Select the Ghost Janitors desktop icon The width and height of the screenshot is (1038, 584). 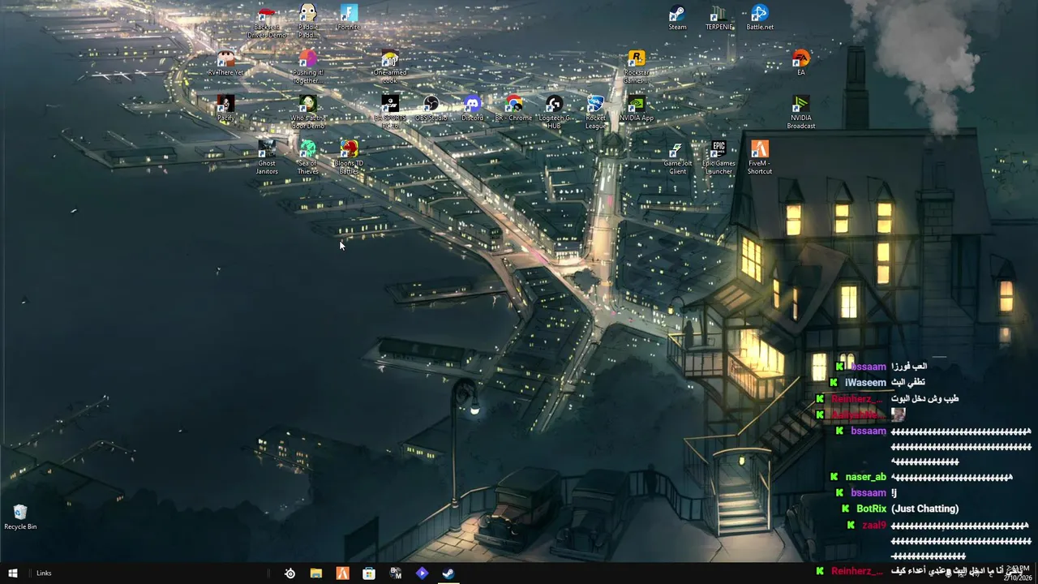[267, 158]
